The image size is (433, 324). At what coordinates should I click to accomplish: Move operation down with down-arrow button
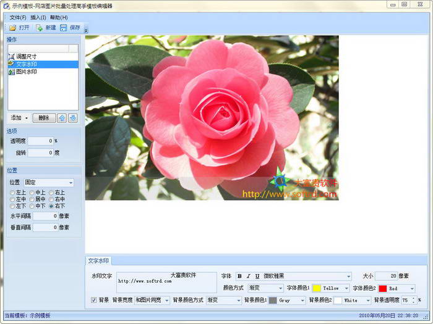[x=72, y=118]
